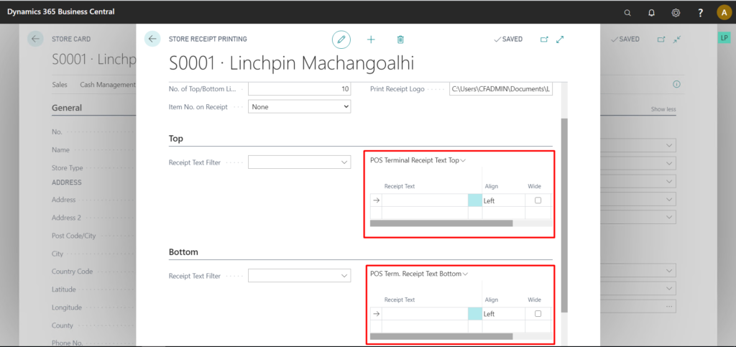Viewport: 736px width, 347px height.
Task: Click Wide column header in Bottom grid
Action: point(534,300)
